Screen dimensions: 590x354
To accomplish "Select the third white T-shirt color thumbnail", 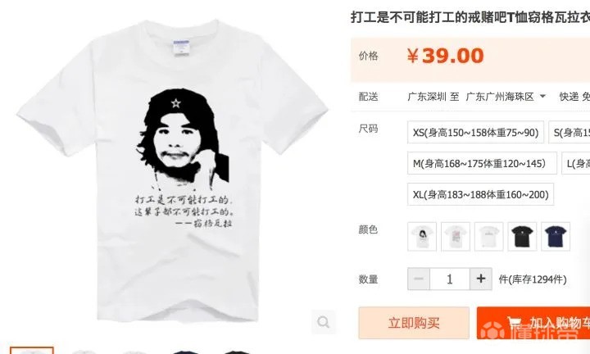I will 488,236.
